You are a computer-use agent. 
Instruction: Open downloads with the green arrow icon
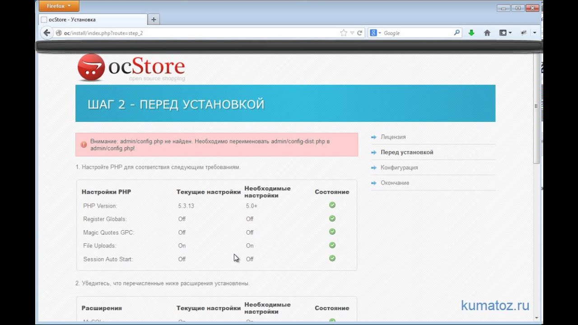coord(471,33)
